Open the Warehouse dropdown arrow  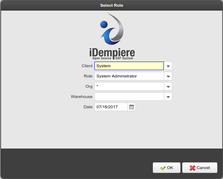pyautogui.click(x=168, y=97)
